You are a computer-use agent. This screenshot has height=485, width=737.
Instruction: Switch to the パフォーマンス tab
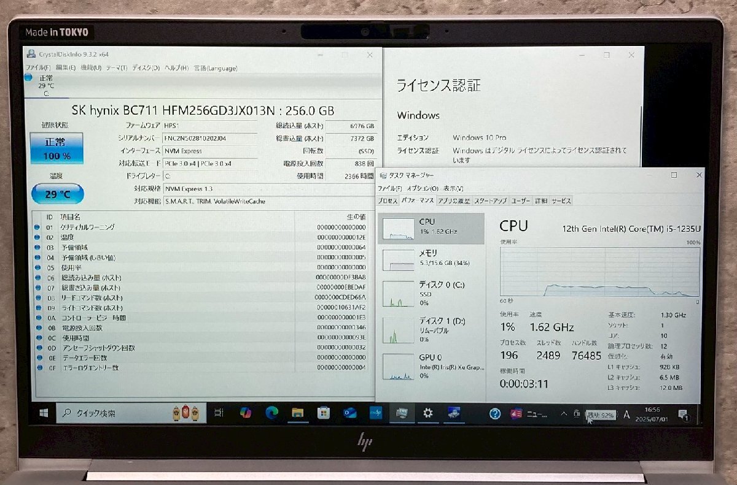(x=418, y=200)
